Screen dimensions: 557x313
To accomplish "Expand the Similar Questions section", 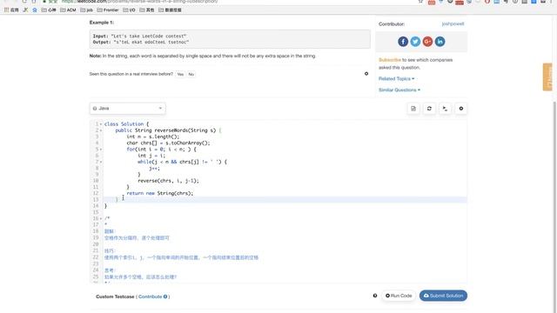I will click(x=399, y=90).
